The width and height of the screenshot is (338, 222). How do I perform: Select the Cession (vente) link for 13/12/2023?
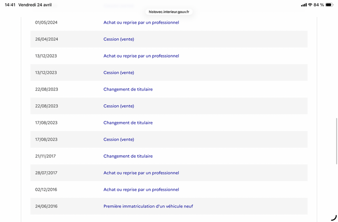(x=119, y=72)
